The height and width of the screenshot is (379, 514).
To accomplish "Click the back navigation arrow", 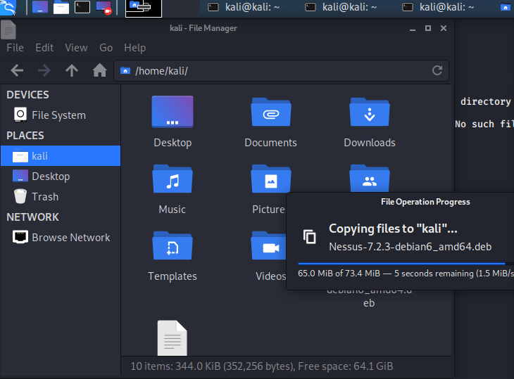I will click(x=18, y=70).
